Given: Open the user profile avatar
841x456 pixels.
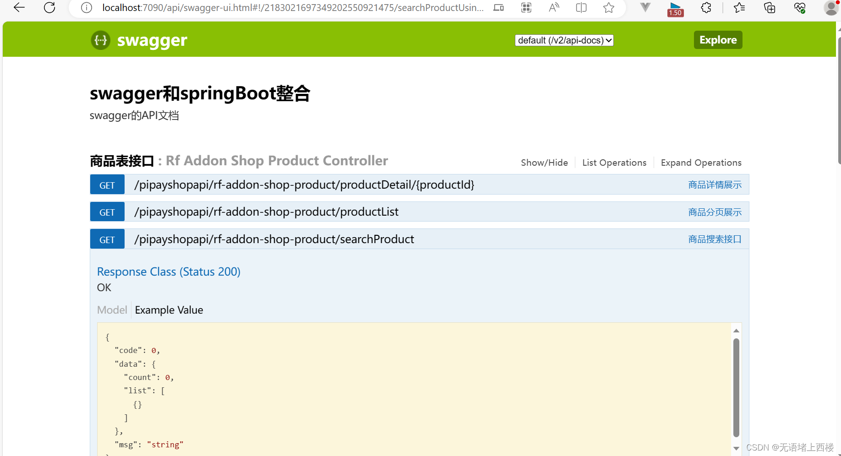Looking at the screenshot, I should tap(831, 8).
